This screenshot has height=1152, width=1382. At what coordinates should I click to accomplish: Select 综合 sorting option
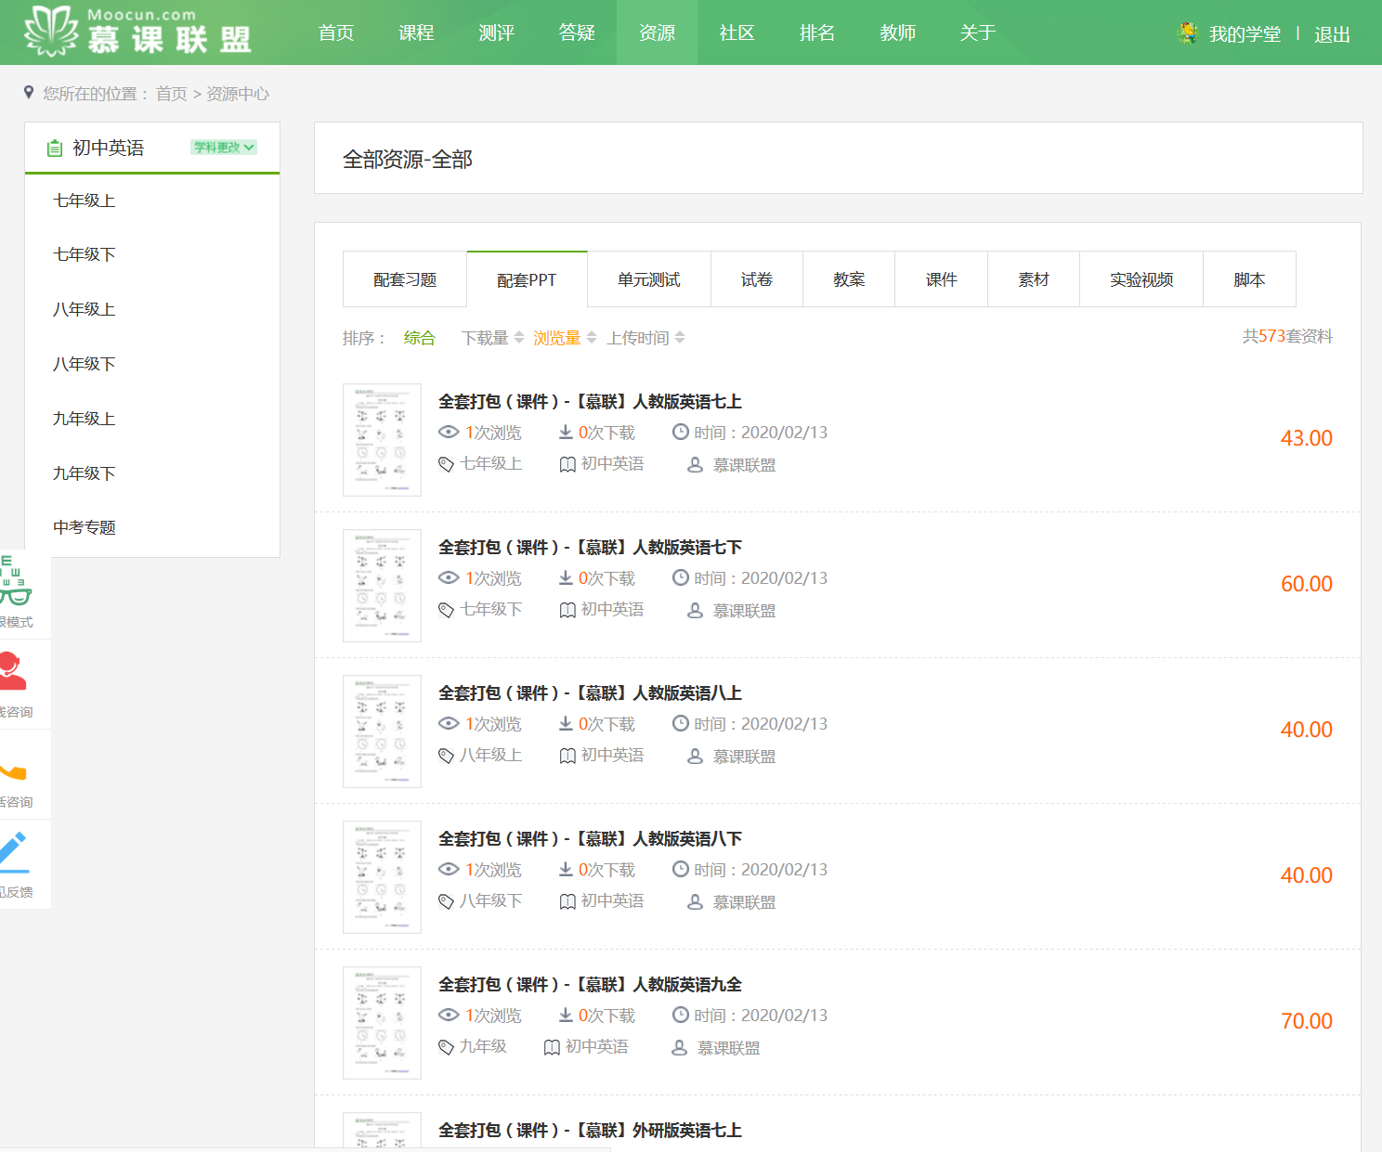(420, 338)
